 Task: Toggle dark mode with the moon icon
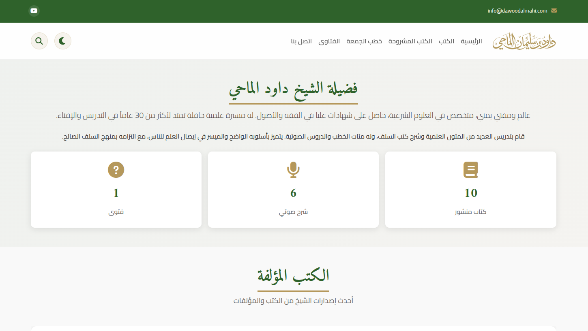point(63,41)
